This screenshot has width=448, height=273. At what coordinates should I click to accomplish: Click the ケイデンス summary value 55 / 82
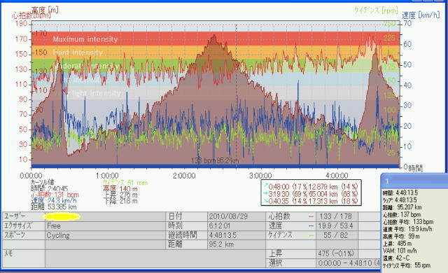point(335,235)
